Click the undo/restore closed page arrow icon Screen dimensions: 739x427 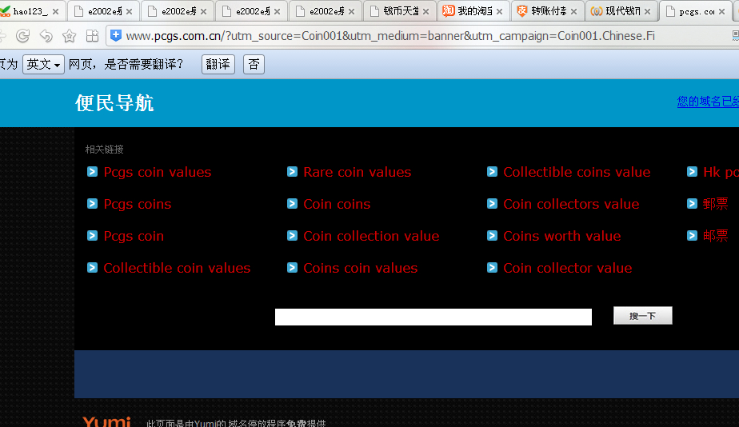pyautogui.click(x=46, y=36)
